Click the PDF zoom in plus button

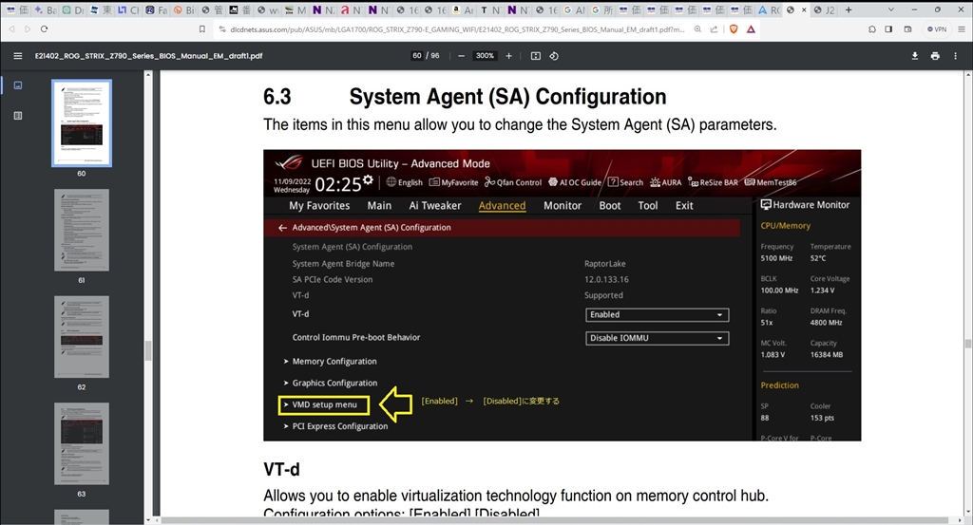(x=508, y=56)
